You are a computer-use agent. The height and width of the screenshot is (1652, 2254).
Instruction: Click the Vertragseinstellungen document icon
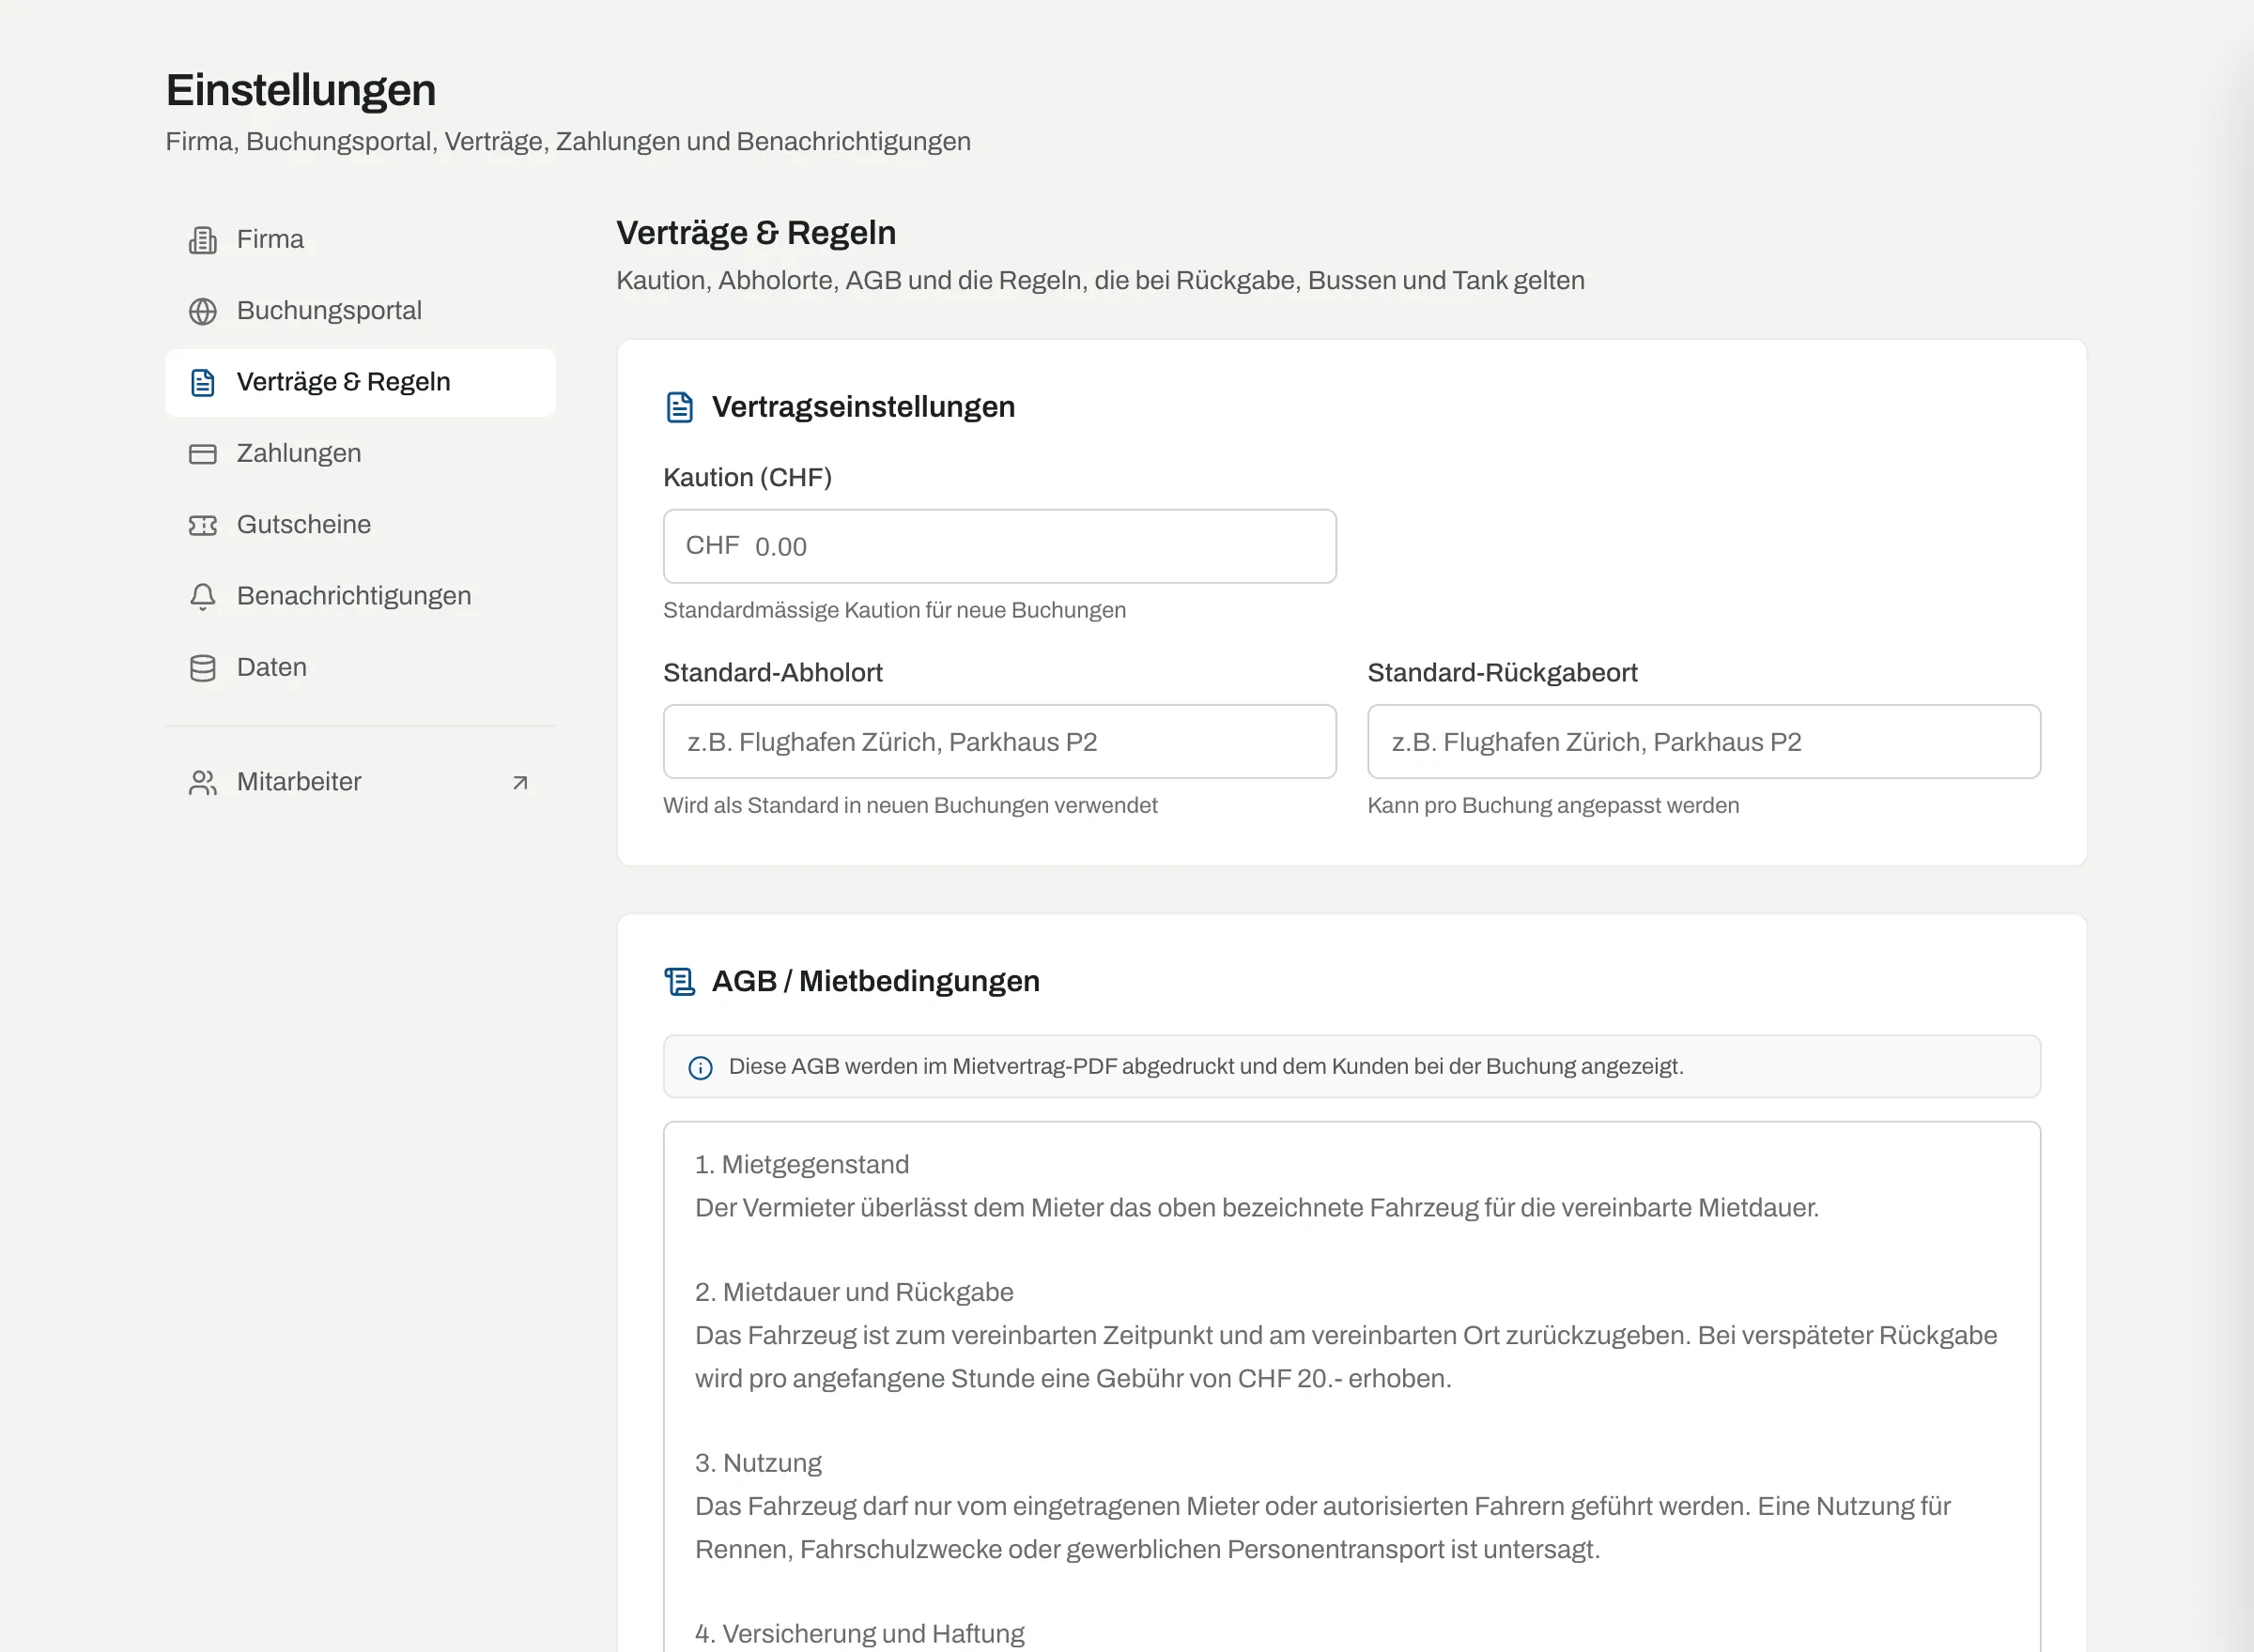pos(680,407)
